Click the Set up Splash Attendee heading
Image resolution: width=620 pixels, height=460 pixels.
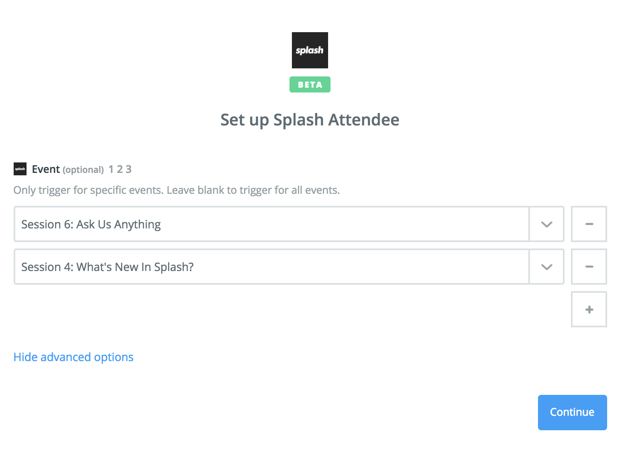[310, 120]
